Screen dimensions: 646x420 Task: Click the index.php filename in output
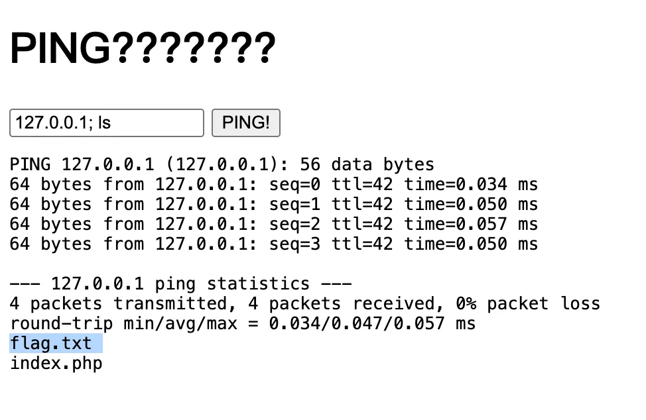pyautogui.click(x=56, y=364)
